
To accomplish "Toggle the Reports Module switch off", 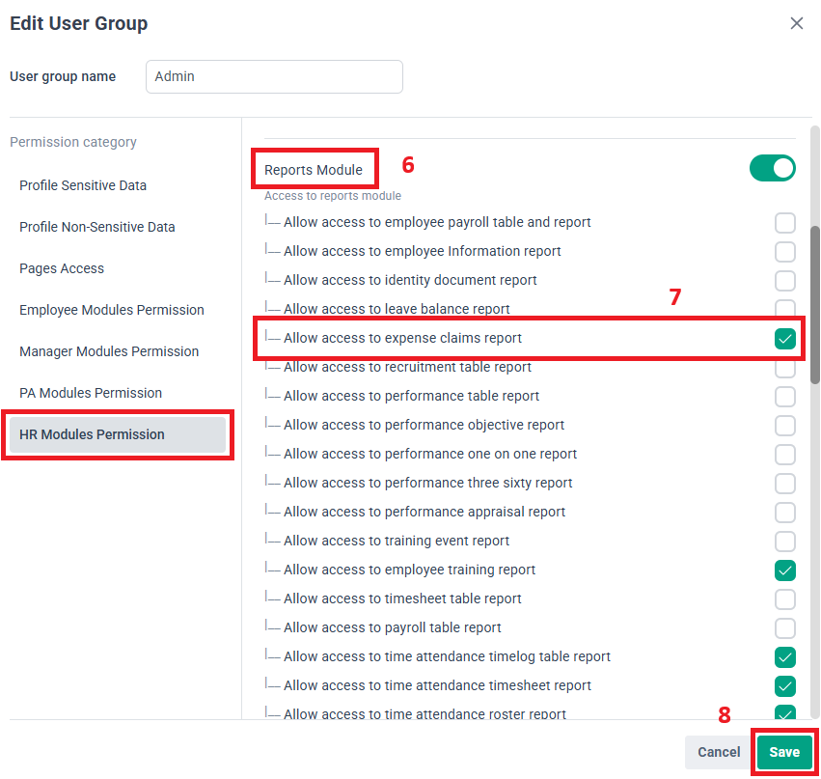I will 772,168.
